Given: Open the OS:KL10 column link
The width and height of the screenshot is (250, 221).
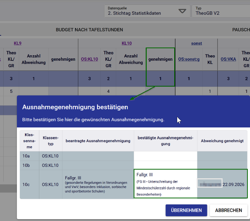Looking at the screenshot, I should tap(89, 59).
